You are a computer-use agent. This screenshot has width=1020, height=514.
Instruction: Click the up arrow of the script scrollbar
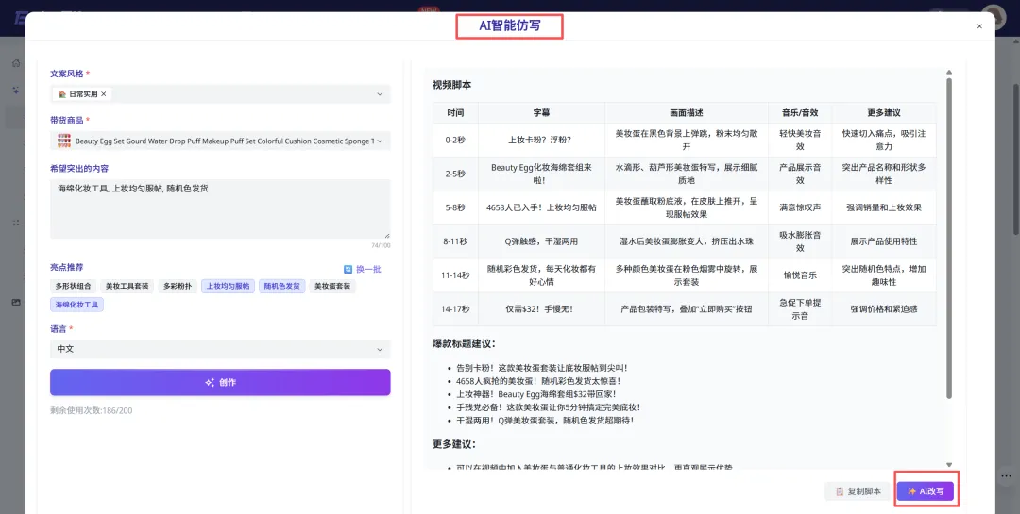point(949,72)
